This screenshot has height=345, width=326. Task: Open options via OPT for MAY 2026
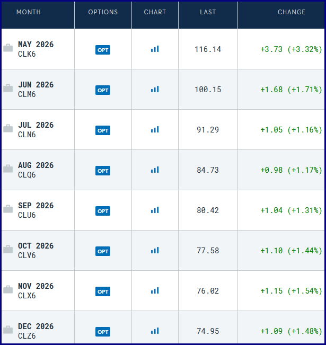pos(103,50)
